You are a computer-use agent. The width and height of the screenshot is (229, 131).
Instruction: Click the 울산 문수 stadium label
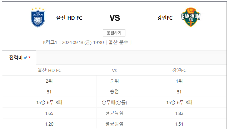click(x=118, y=42)
